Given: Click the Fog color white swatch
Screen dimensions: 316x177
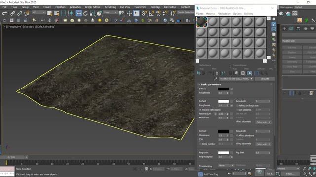Looking at the screenshot, I should [x=224, y=153].
